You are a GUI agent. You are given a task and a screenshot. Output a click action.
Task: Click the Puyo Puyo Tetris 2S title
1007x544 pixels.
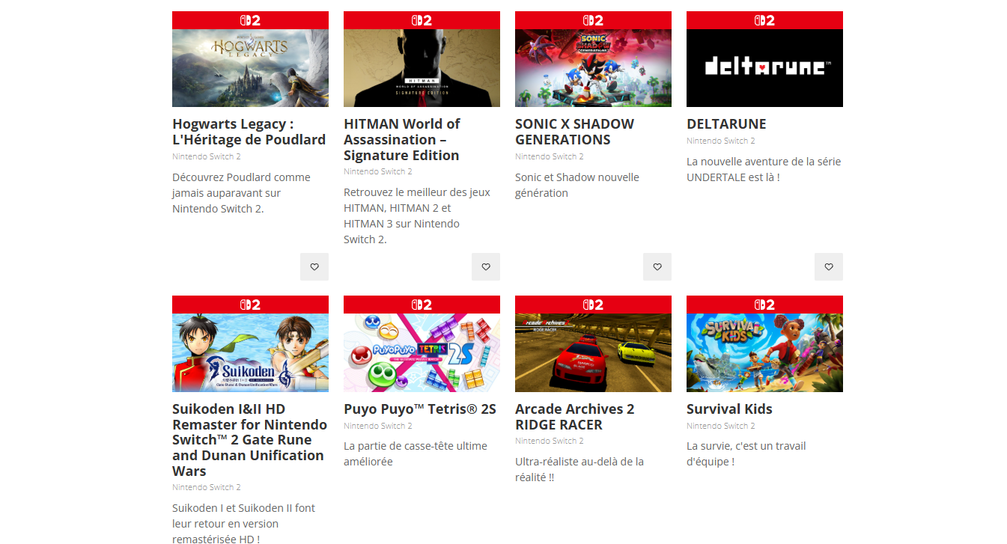420,409
